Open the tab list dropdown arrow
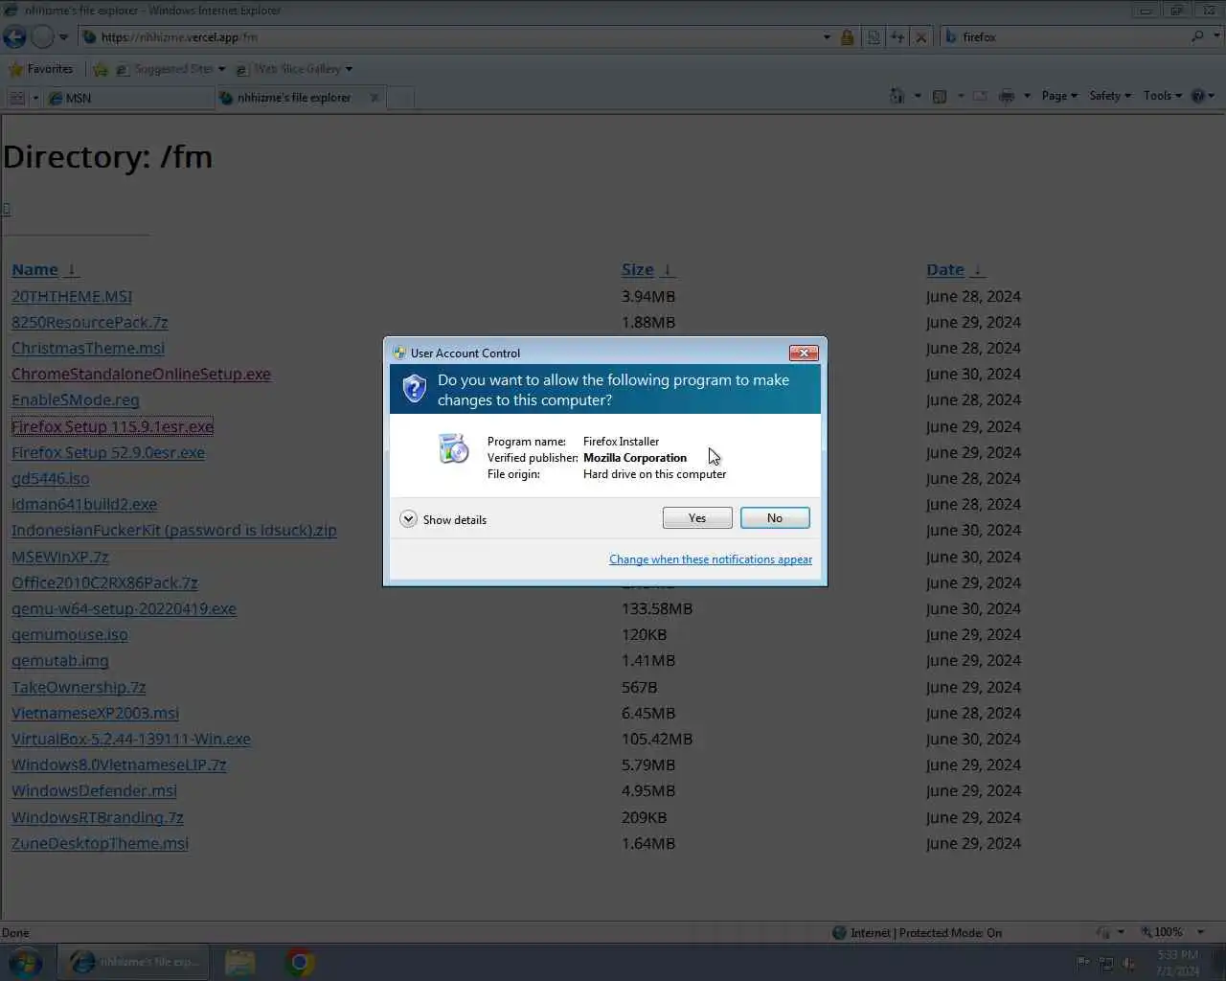Screen dimensions: 1226x981 pos(35,98)
